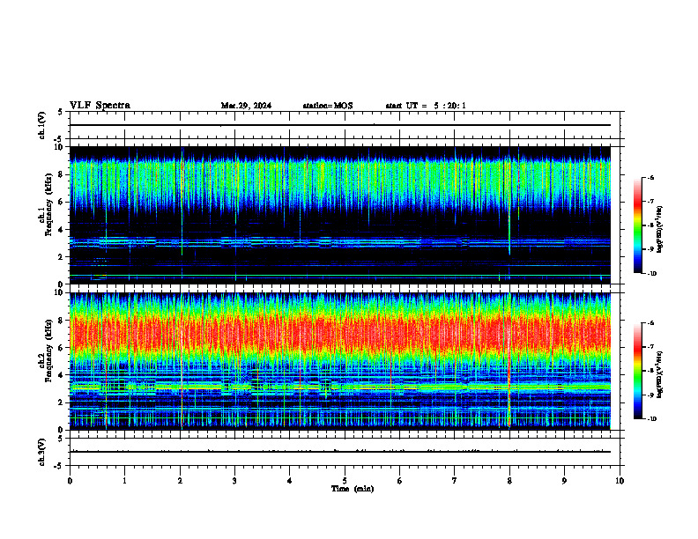Viewport: 698px width, 539px height.
Task: Click the "-10" label on ch.2 colorbar
Action: (652, 419)
